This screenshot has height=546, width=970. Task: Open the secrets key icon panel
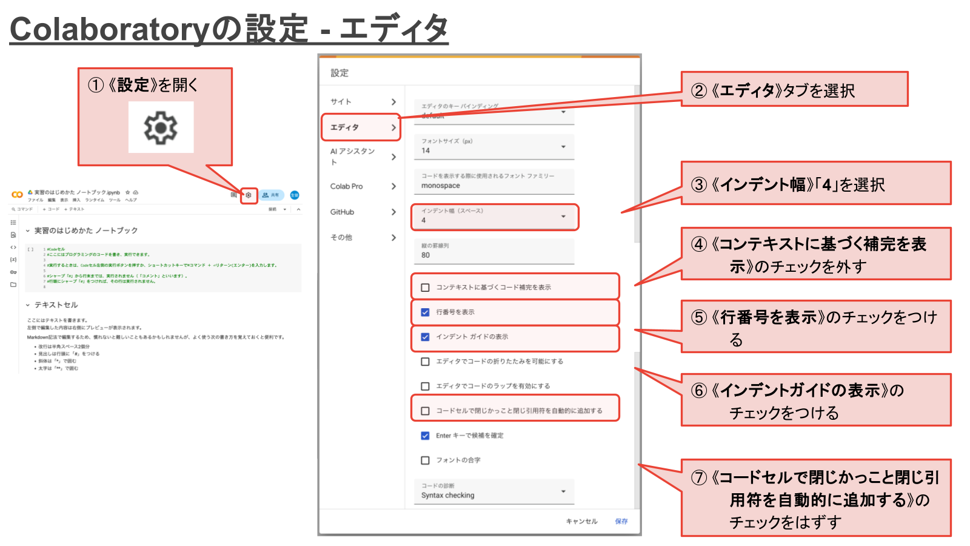(13, 272)
